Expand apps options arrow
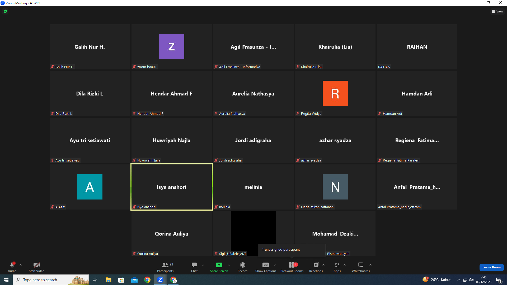 [x=345, y=265]
